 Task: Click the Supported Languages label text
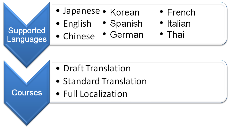27,35
